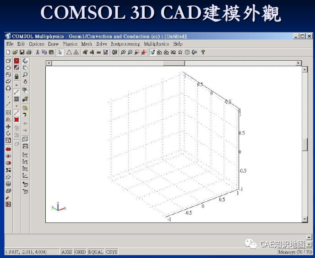315x258 pixels.
Task: Open the Multiphysics menu
Action: [156, 44]
